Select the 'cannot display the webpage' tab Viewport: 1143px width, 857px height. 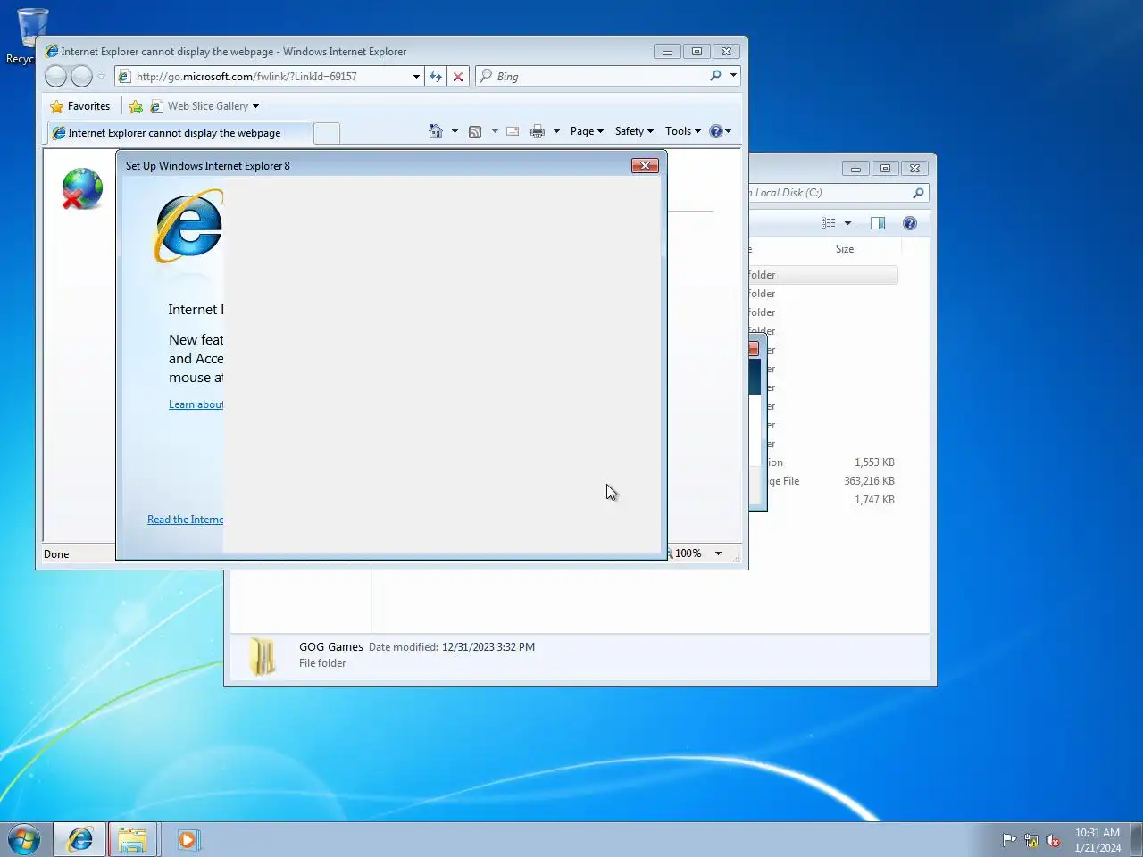pos(179,133)
